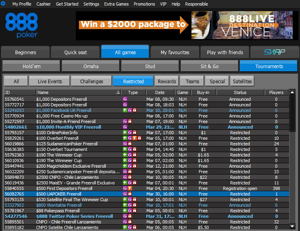
Task: Click the lock icon in the $100 Overbet Freeroll row
Action: point(140,138)
